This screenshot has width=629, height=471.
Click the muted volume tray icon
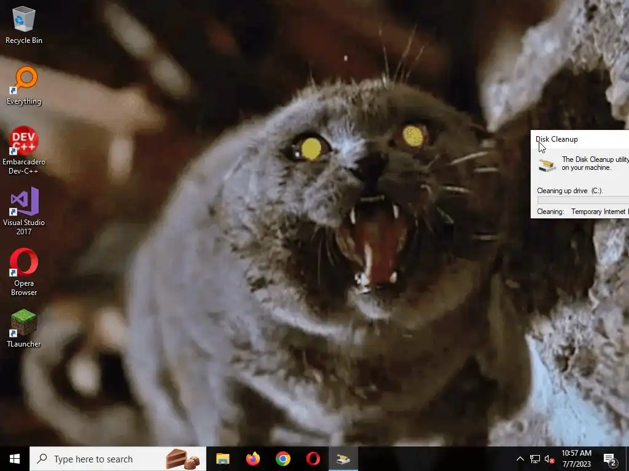point(550,459)
